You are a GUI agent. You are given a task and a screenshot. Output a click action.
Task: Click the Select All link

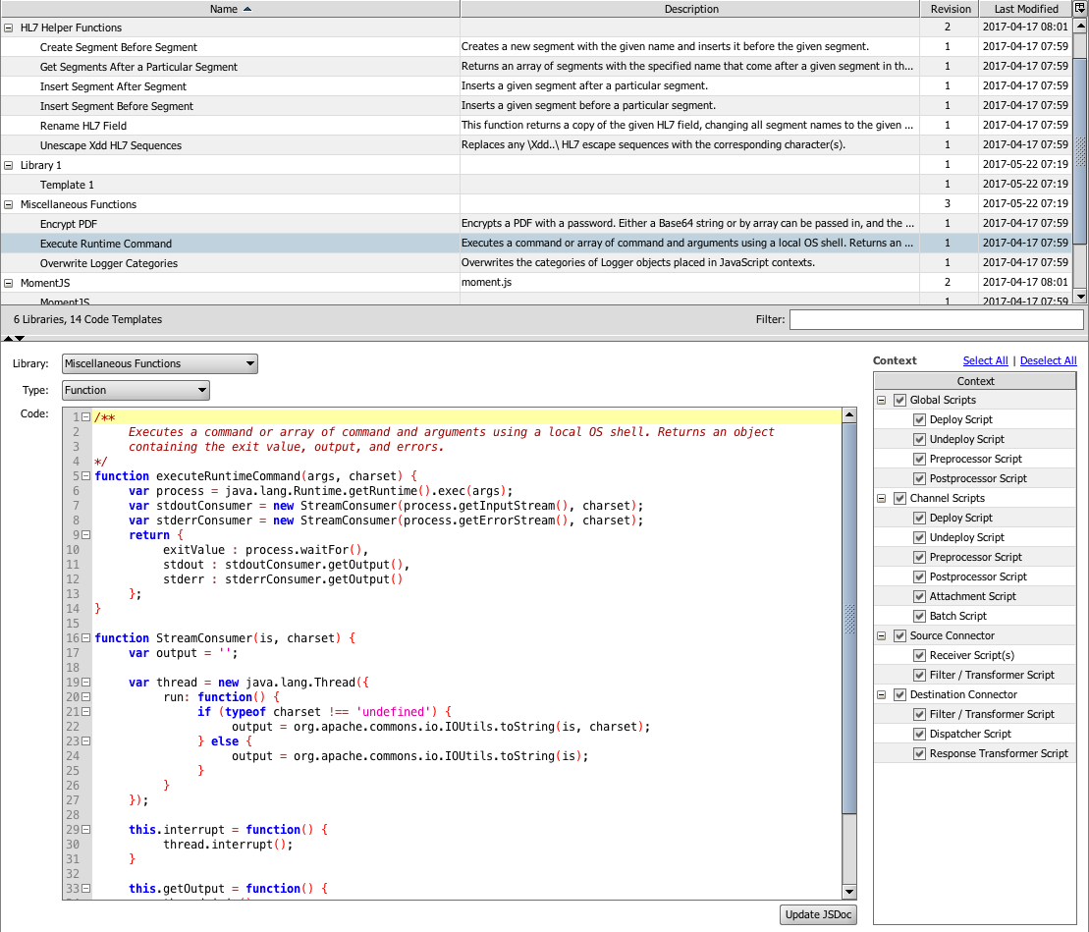tap(985, 360)
